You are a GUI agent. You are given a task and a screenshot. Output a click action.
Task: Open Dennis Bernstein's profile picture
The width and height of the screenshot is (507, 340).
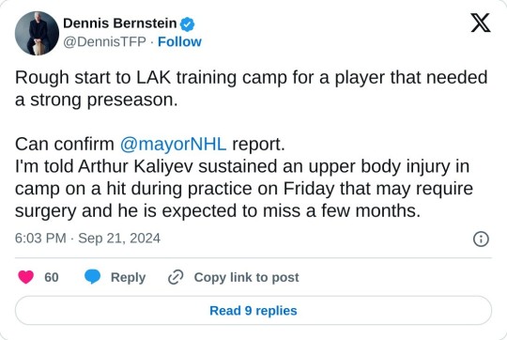[37, 33]
